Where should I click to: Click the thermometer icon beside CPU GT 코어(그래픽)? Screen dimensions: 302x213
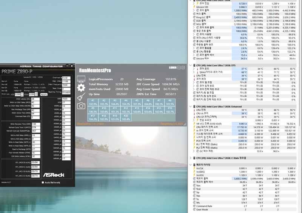click(x=194, y=117)
